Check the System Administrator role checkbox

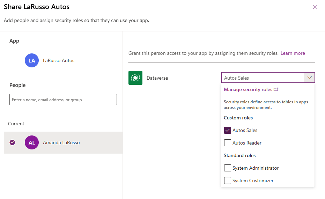228,168
